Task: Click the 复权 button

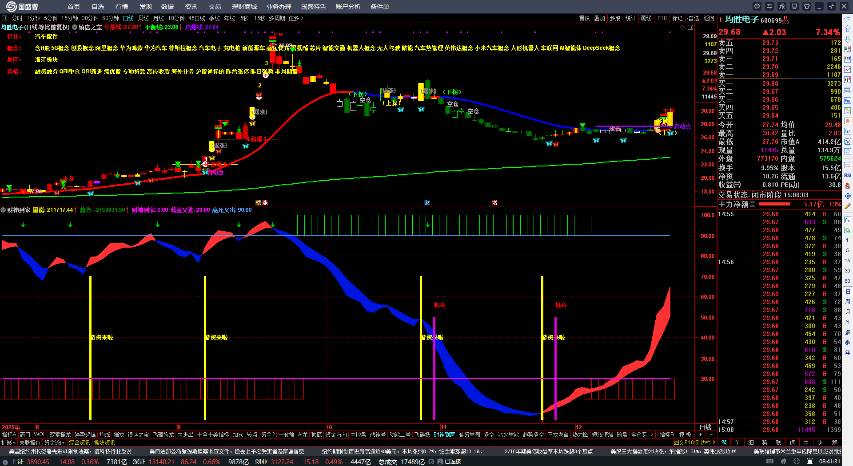Action: pos(584,18)
